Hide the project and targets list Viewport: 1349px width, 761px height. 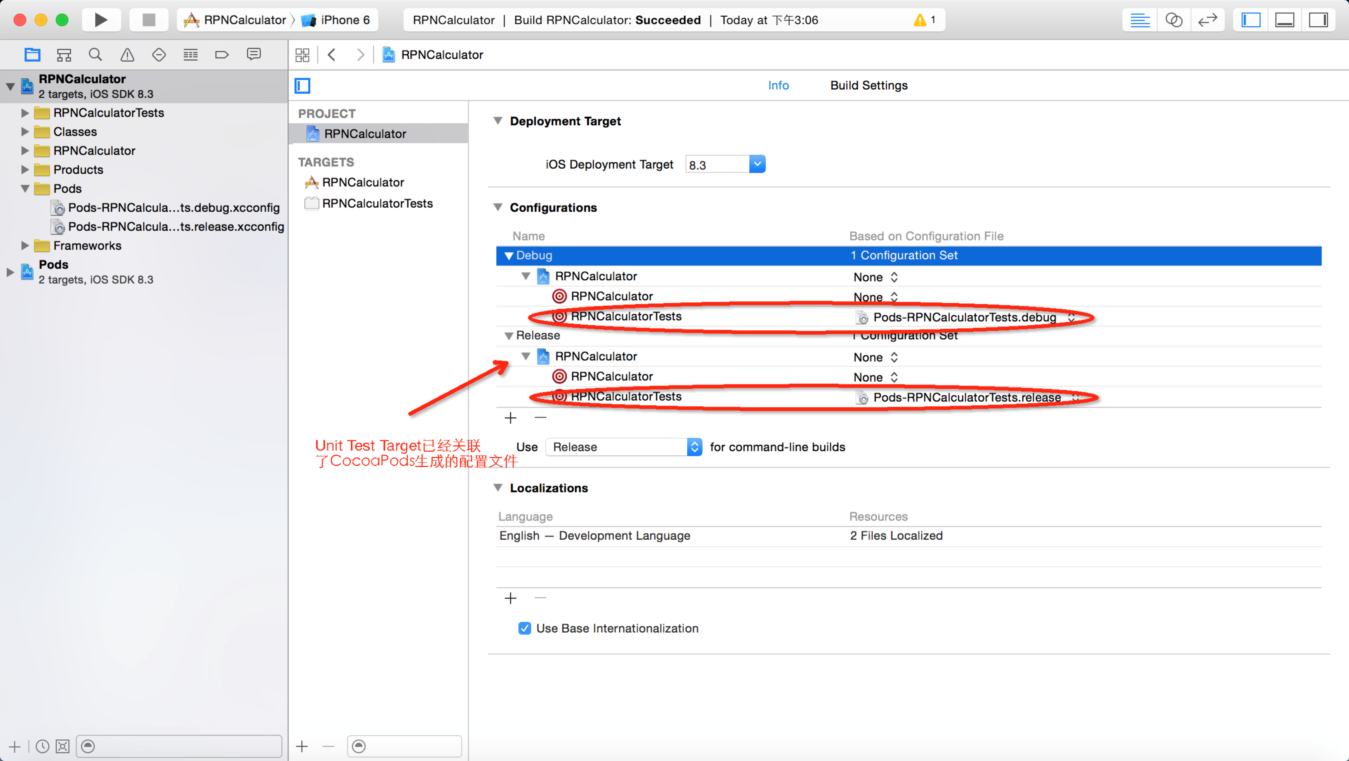pos(302,85)
